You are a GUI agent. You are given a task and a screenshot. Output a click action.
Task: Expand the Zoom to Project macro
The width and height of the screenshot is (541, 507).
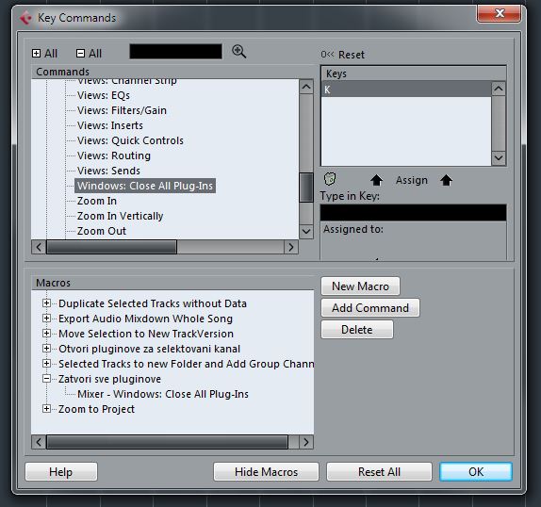(46, 409)
